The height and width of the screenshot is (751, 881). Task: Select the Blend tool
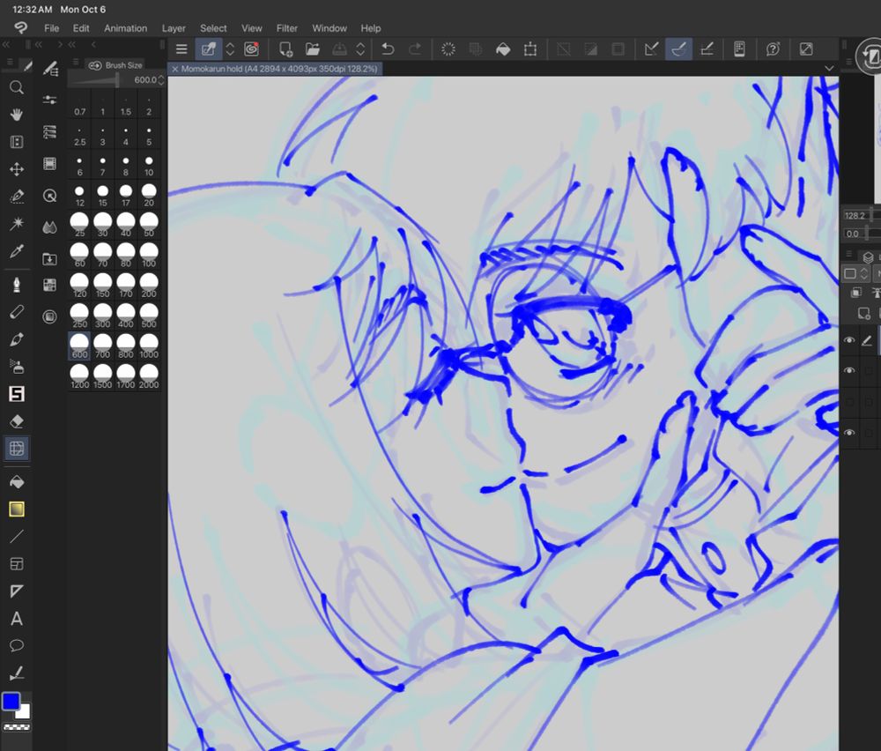pos(16,449)
